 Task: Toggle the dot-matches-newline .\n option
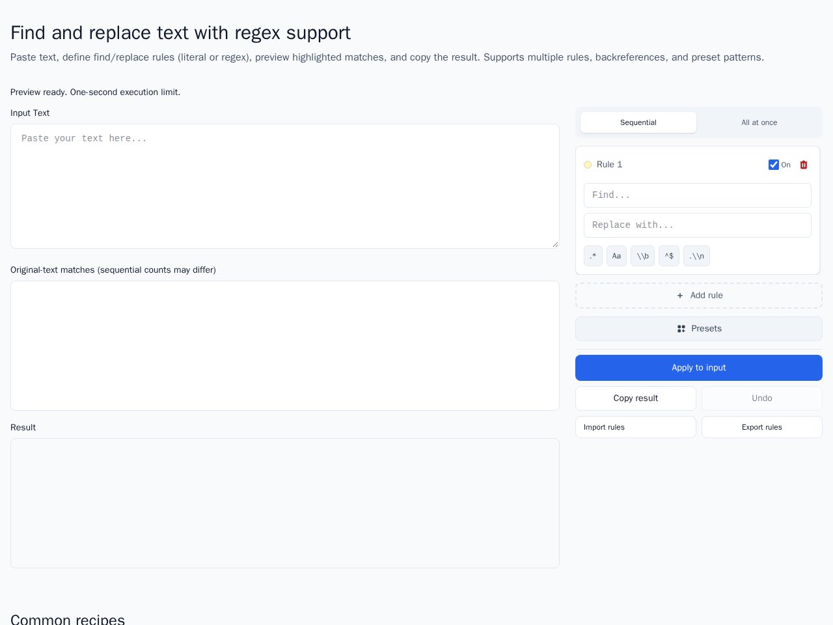696,256
